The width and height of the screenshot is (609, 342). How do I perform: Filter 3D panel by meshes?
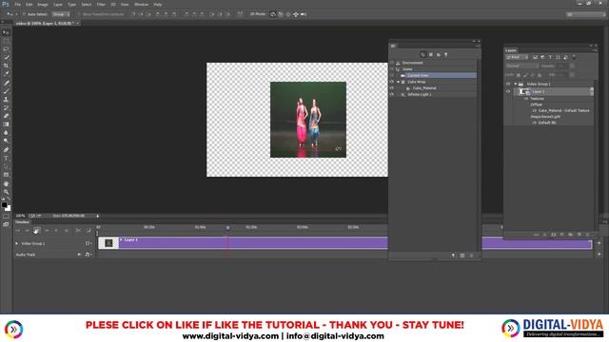pyautogui.click(x=431, y=55)
